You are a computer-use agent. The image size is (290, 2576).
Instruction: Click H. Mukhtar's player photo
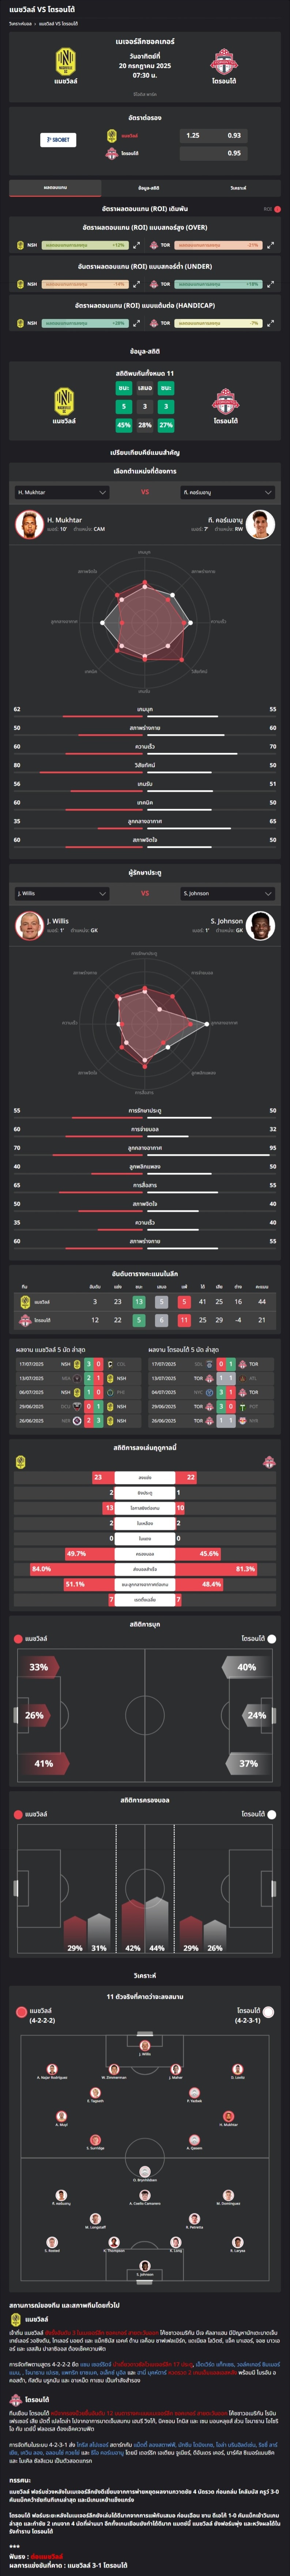click(x=30, y=524)
